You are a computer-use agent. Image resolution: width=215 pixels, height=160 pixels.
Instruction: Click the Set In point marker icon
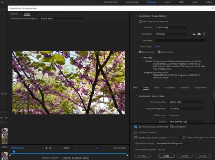(x=46, y=148)
